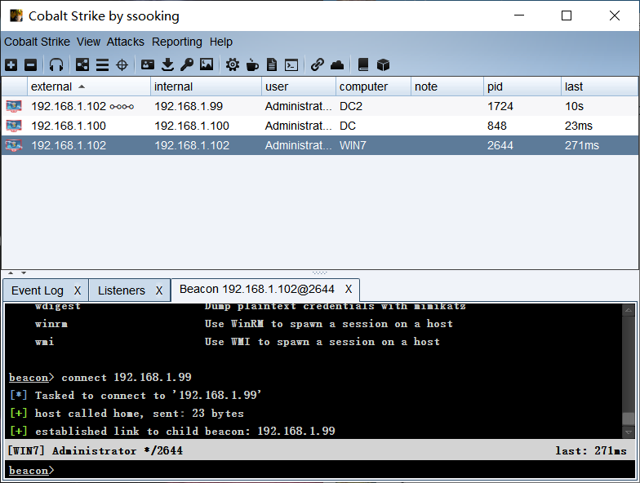Switch to session table view icon
640x483 pixels.
[x=102, y=64]
